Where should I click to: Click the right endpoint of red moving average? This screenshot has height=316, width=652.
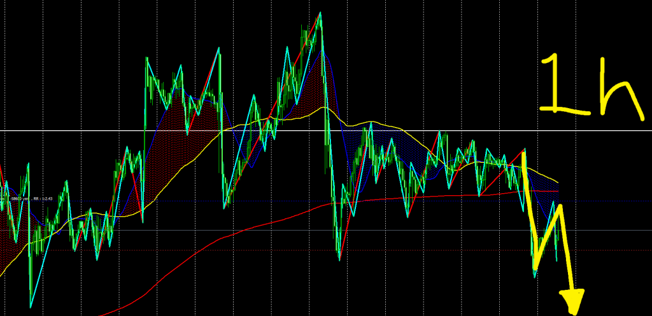(558, 190)
